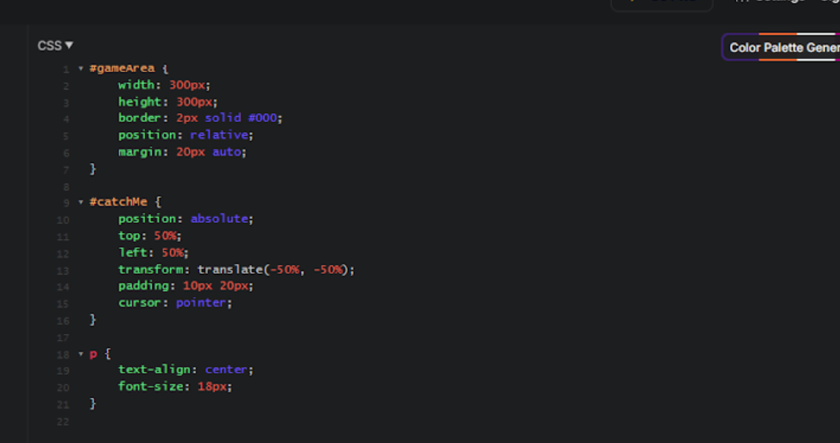Click the 'auto' margin value
The image size is (840, 443).
(226, 152)
